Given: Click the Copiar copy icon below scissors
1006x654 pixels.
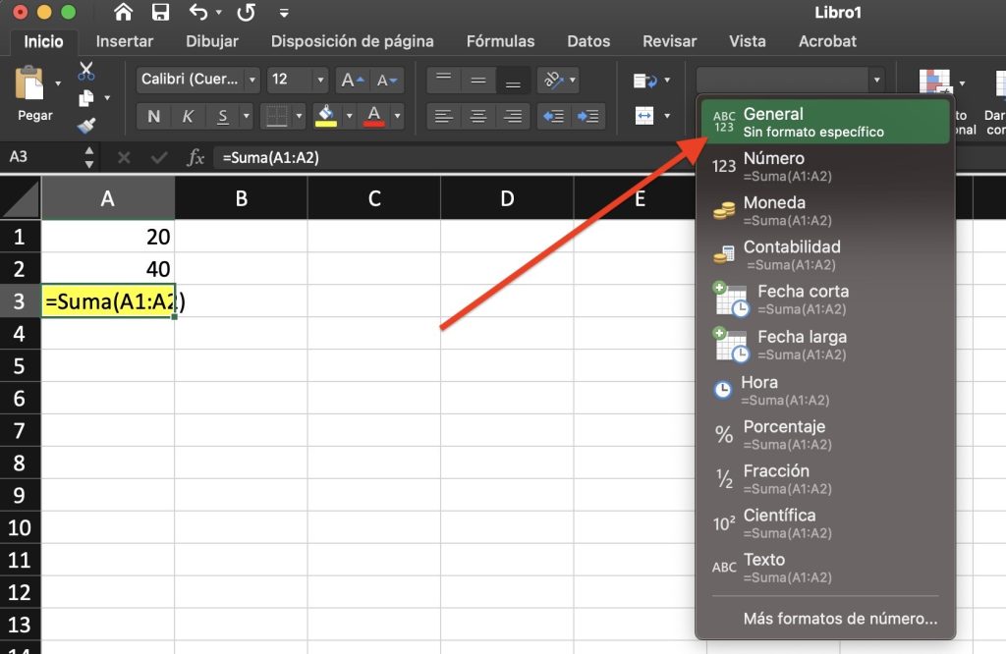Looking at the screenshot, I should (x=84, y=98).
